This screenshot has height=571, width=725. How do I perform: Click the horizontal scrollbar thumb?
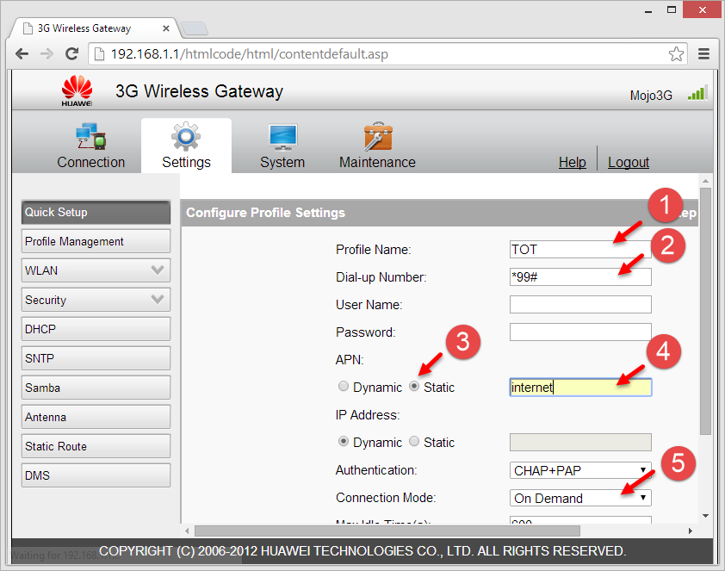tap(387, 531)
